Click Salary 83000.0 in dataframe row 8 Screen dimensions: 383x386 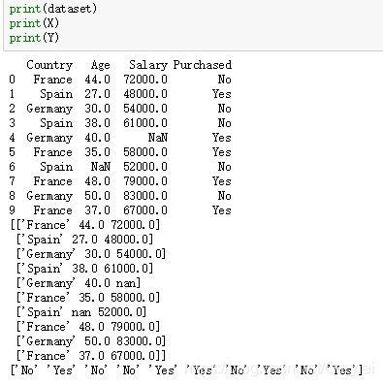coord(145,196)
